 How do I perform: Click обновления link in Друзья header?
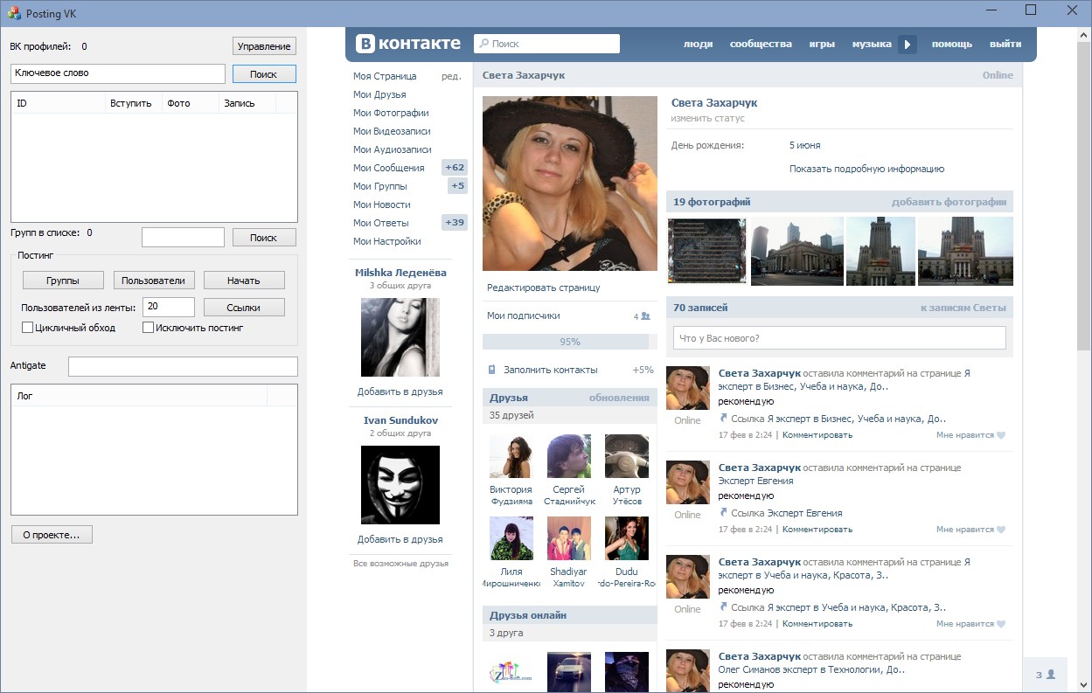tap(619, 398)
